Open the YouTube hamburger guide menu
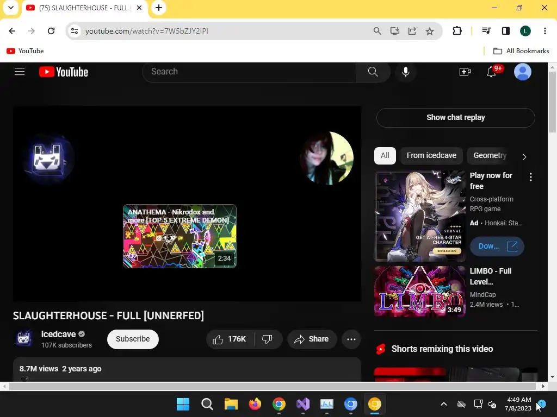This screenshot has width=557, height=417. [x=20, y=72]
